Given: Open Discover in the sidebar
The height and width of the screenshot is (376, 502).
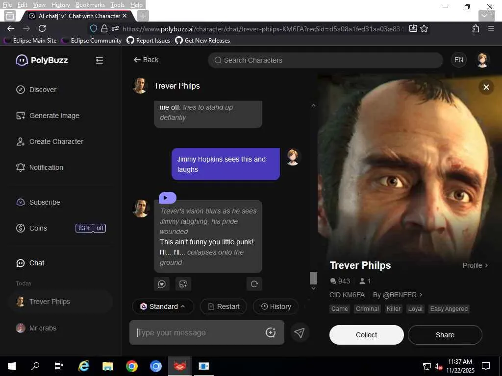Looking at the screenshot, I should pyautogui.click(x=36, y=90).
